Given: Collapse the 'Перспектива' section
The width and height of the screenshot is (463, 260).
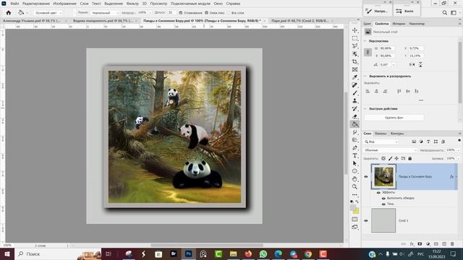Looking at the screenshot, I should pos(365,41).
